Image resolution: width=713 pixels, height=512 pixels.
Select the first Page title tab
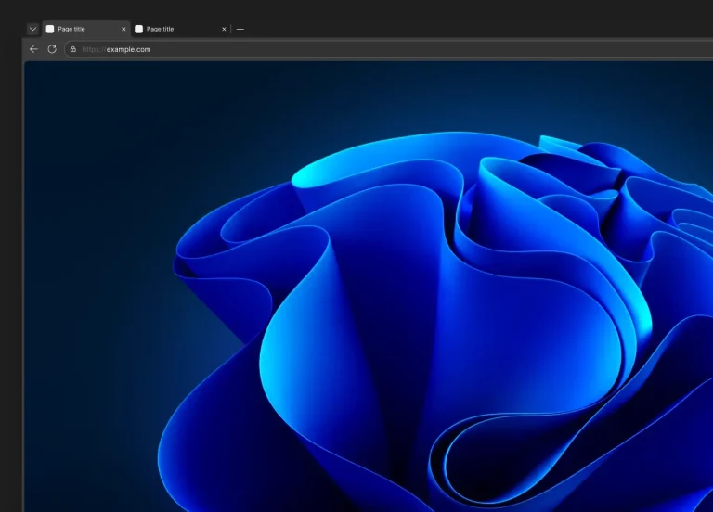point(86,29)
